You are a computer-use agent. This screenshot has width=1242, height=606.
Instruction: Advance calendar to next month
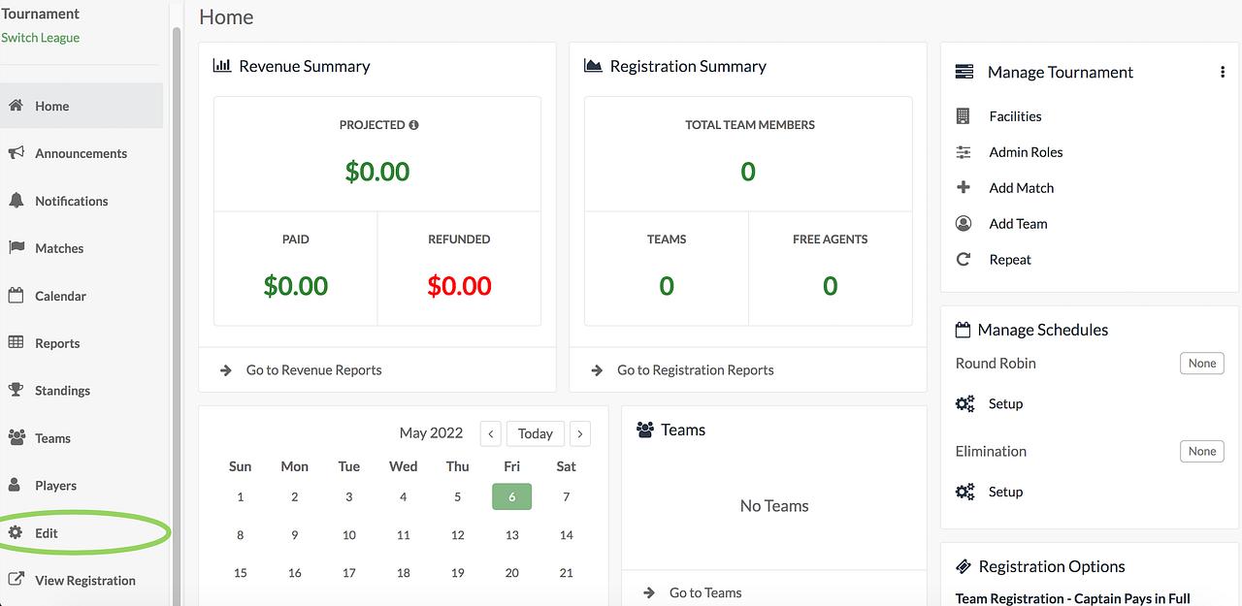coord(580,433)
